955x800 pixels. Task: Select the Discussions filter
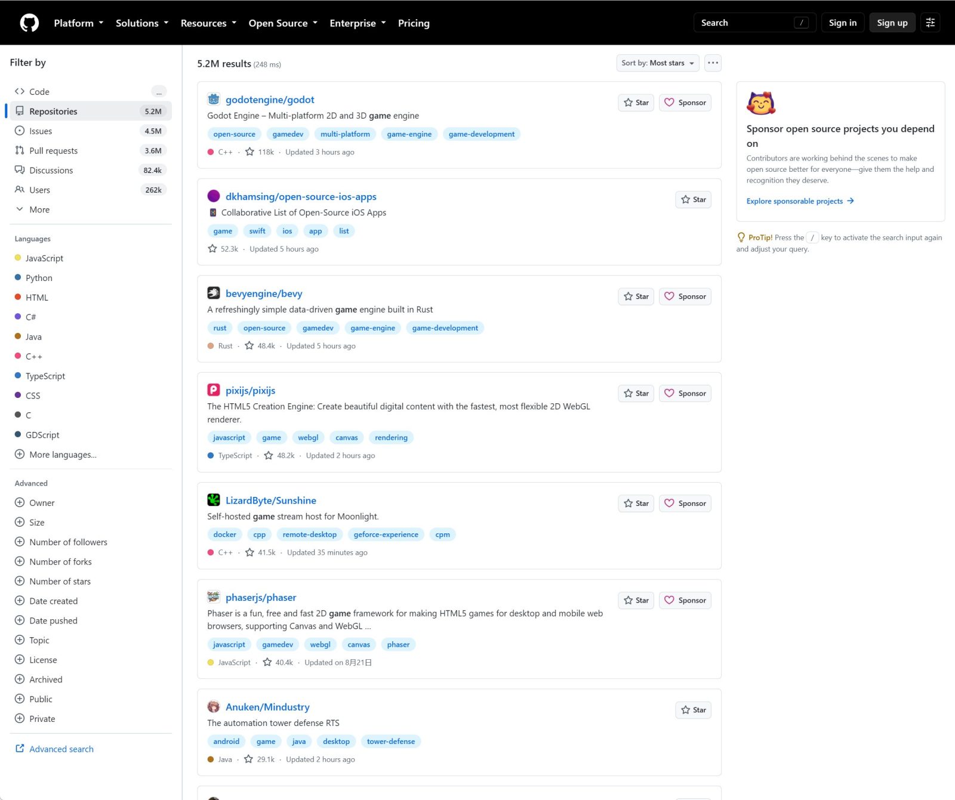[x=91, y=171]
